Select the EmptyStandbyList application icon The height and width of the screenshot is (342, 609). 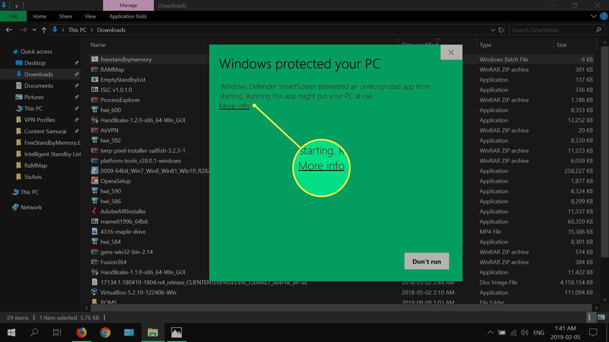(95, 79)
